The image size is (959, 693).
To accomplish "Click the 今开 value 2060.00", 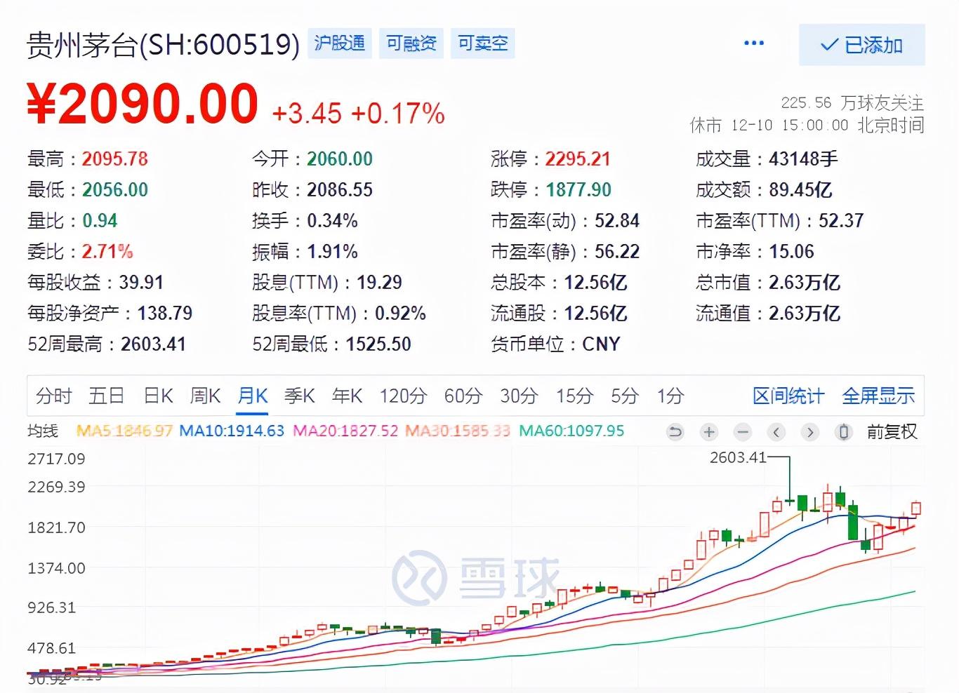I will [x=340, y=159].
